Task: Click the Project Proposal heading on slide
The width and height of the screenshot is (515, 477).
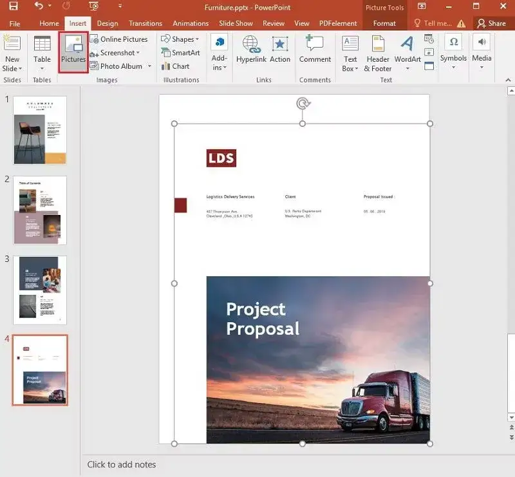Action: coord(263,319)
